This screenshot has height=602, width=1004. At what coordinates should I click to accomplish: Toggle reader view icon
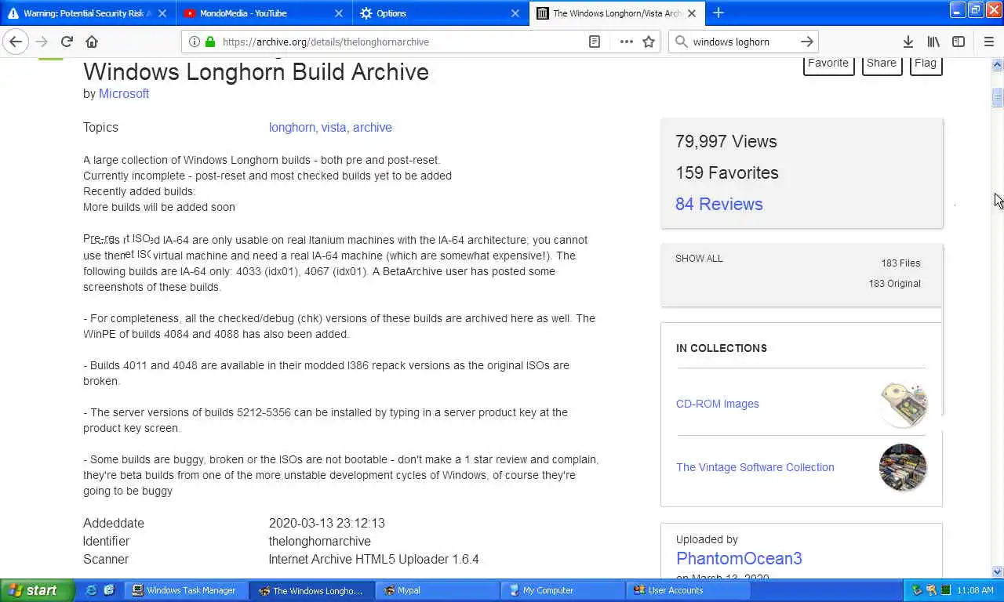pos(595,42)
